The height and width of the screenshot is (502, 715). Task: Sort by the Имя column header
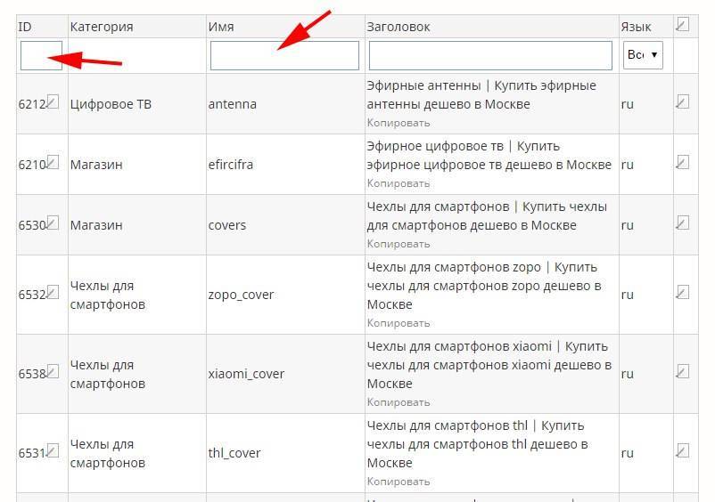pyautogui.click(x=221, y=27)
